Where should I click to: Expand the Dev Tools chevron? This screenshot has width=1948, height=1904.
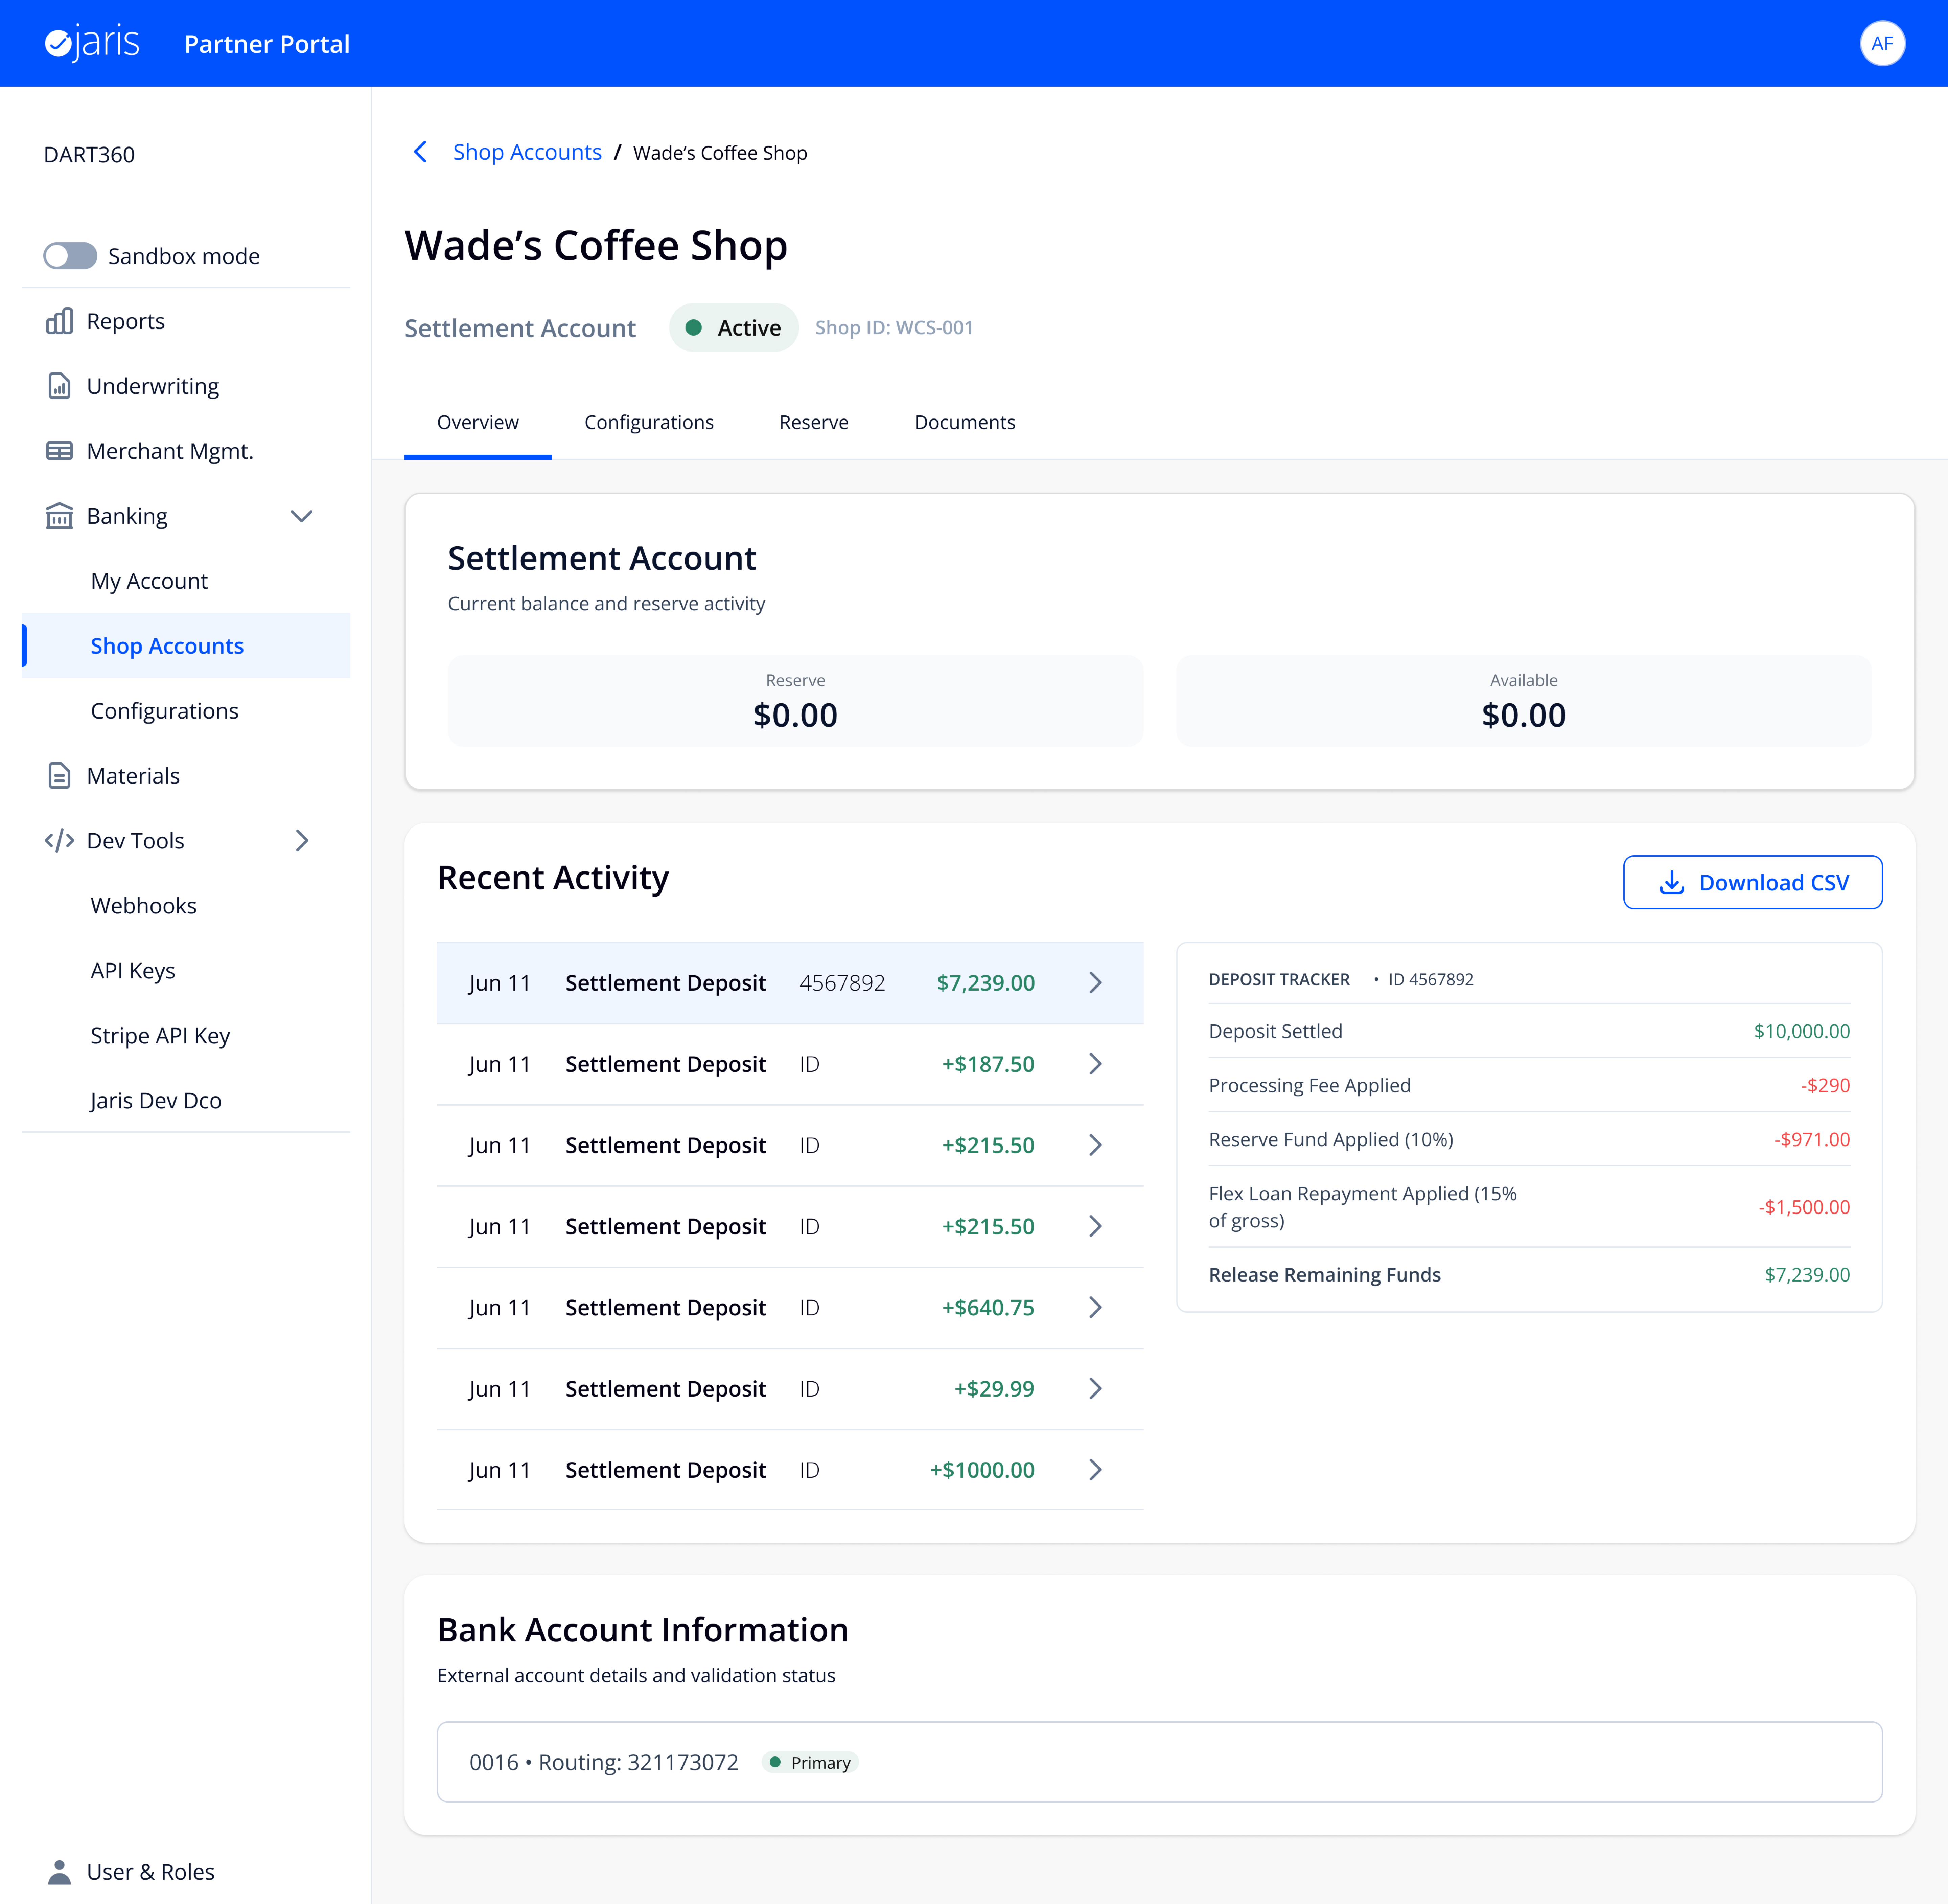[302, 841]
